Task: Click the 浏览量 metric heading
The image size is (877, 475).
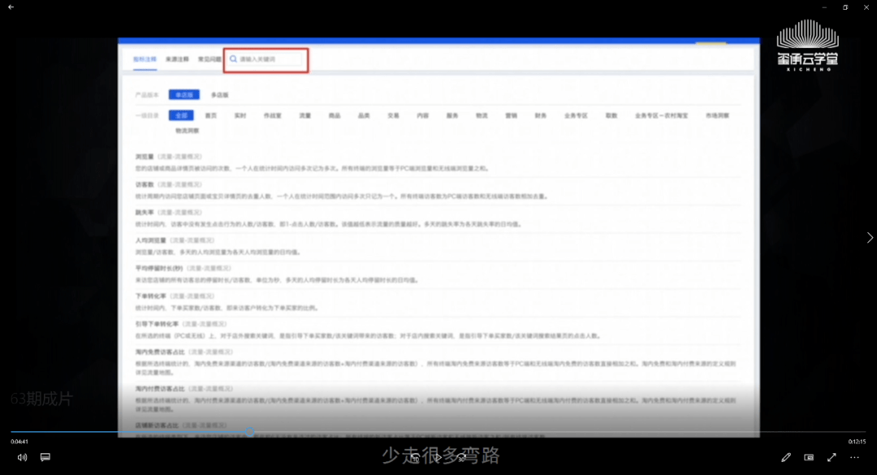Action: coord(145,157)
